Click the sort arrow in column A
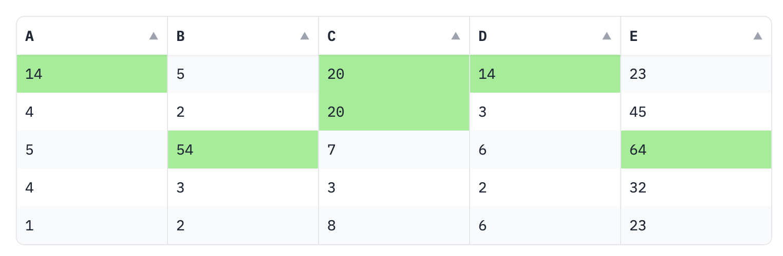This screenshot has height=256, width=783. click(154, 36)
